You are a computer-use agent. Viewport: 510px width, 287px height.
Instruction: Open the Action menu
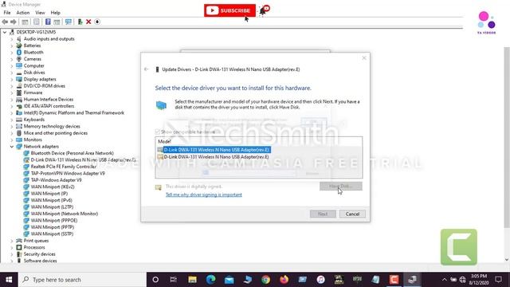(23, 13)
